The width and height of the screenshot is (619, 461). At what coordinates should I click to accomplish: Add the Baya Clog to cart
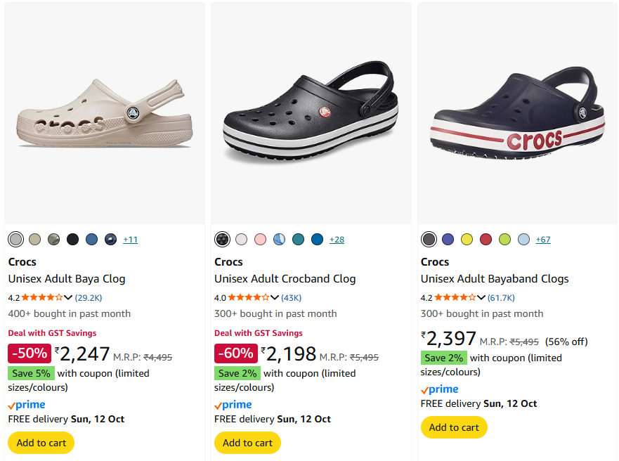click(41, 443)
